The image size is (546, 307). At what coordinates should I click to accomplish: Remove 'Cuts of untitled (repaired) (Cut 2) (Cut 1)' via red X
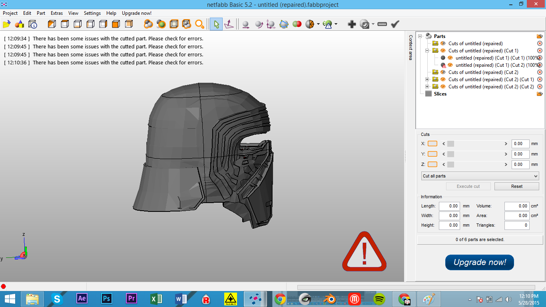pyautogui.click(x=540, y=80)
